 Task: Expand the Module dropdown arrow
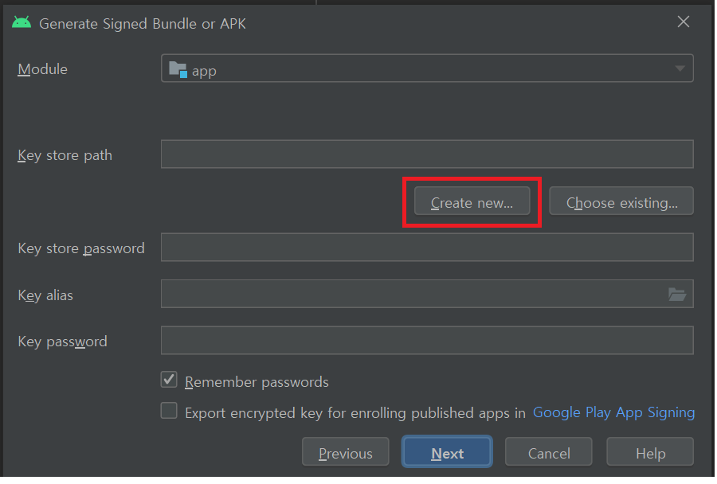(680, 69)
